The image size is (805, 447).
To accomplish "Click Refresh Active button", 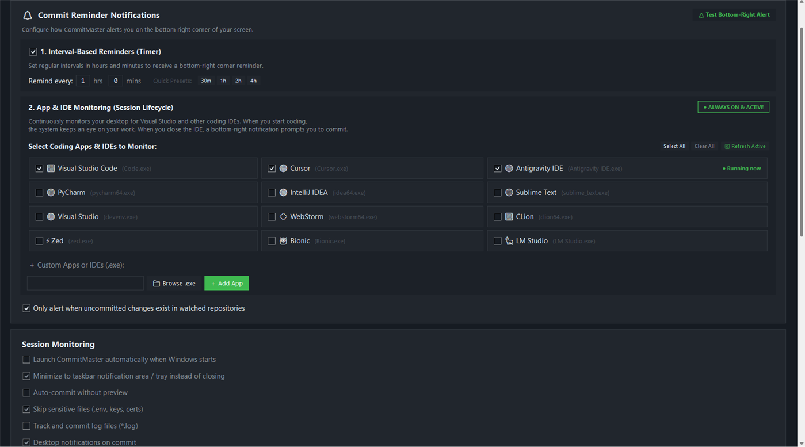I will (745, 146).
